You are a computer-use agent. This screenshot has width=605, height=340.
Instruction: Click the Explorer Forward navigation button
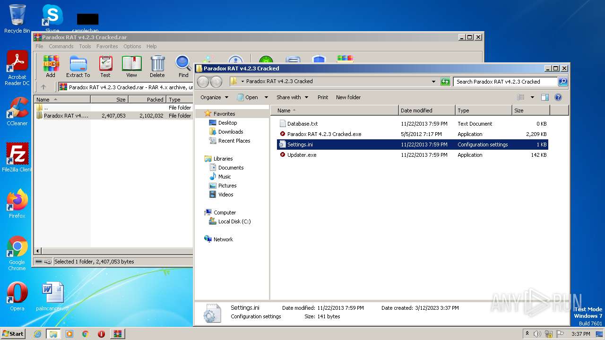(216, 82)
